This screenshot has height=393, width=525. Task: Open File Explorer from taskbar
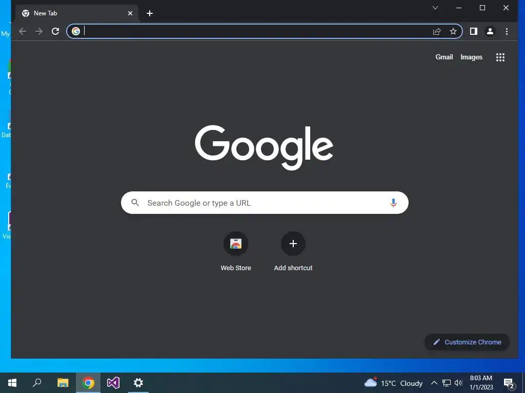point(63,383)
